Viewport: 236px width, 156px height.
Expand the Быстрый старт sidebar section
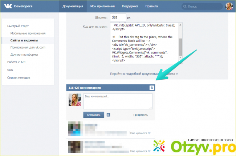(18, 26)
